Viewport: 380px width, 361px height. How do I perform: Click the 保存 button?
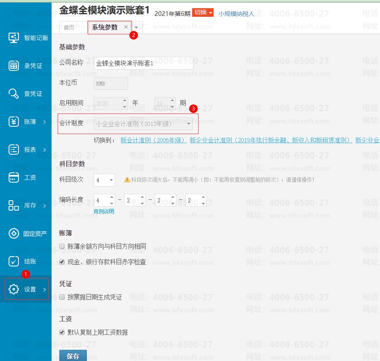click(x=73, y=356)
